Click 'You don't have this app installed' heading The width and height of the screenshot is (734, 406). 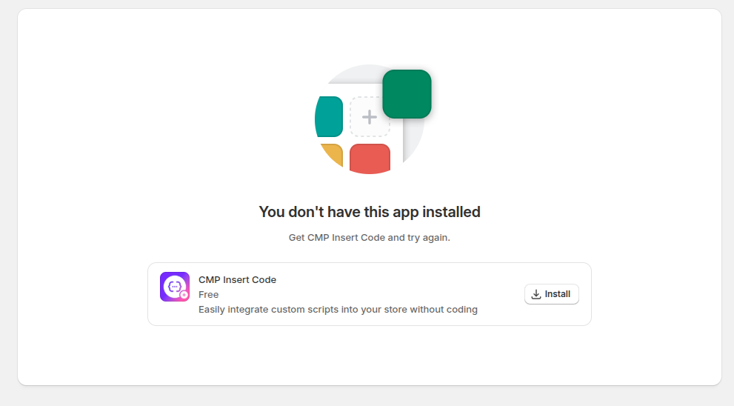tap(370, 212)
